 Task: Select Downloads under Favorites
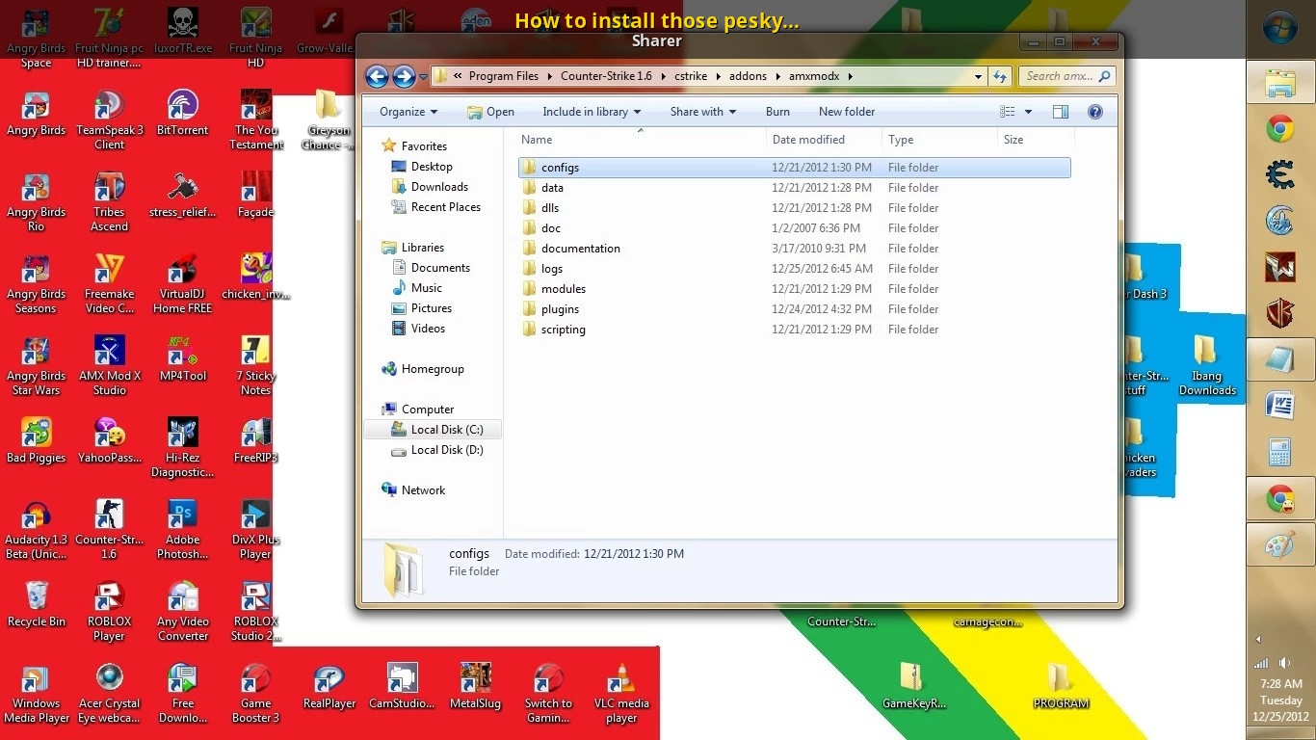pos(439,187)
